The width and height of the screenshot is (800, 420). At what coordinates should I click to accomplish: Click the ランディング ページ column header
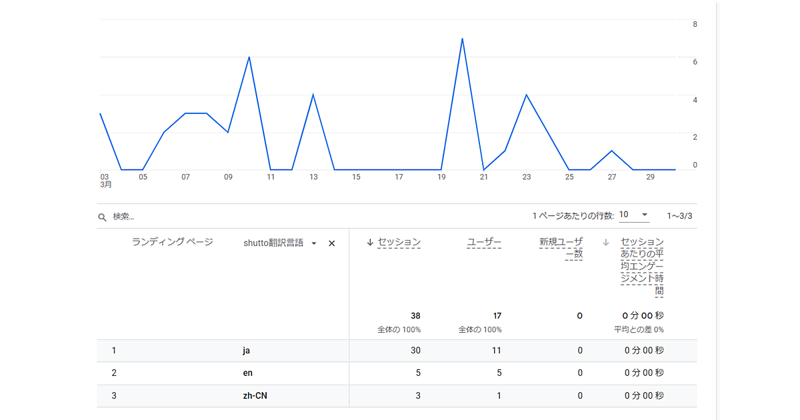[x=172, y=242]
